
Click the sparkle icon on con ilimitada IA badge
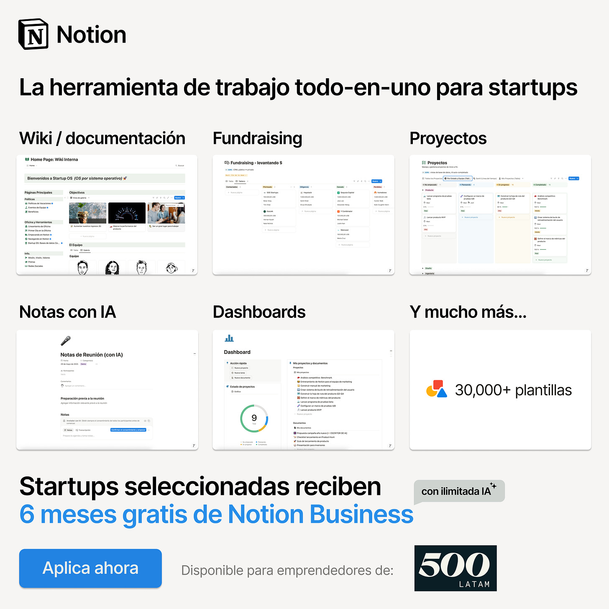pyautogui.click(x=494, y=486)
